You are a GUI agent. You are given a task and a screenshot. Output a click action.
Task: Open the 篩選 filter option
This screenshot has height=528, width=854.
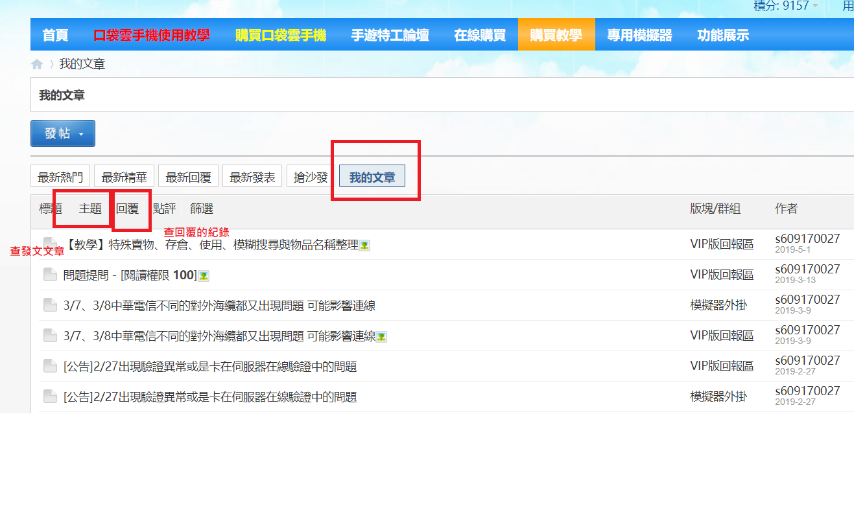pos(202,209)
